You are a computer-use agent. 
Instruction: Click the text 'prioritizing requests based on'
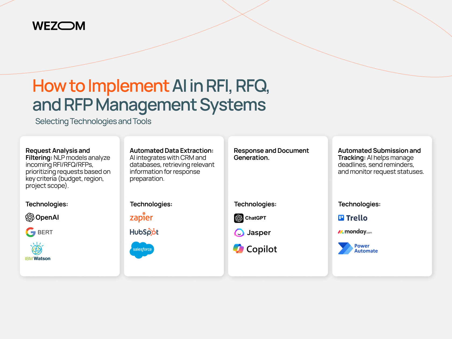point(68,172)
